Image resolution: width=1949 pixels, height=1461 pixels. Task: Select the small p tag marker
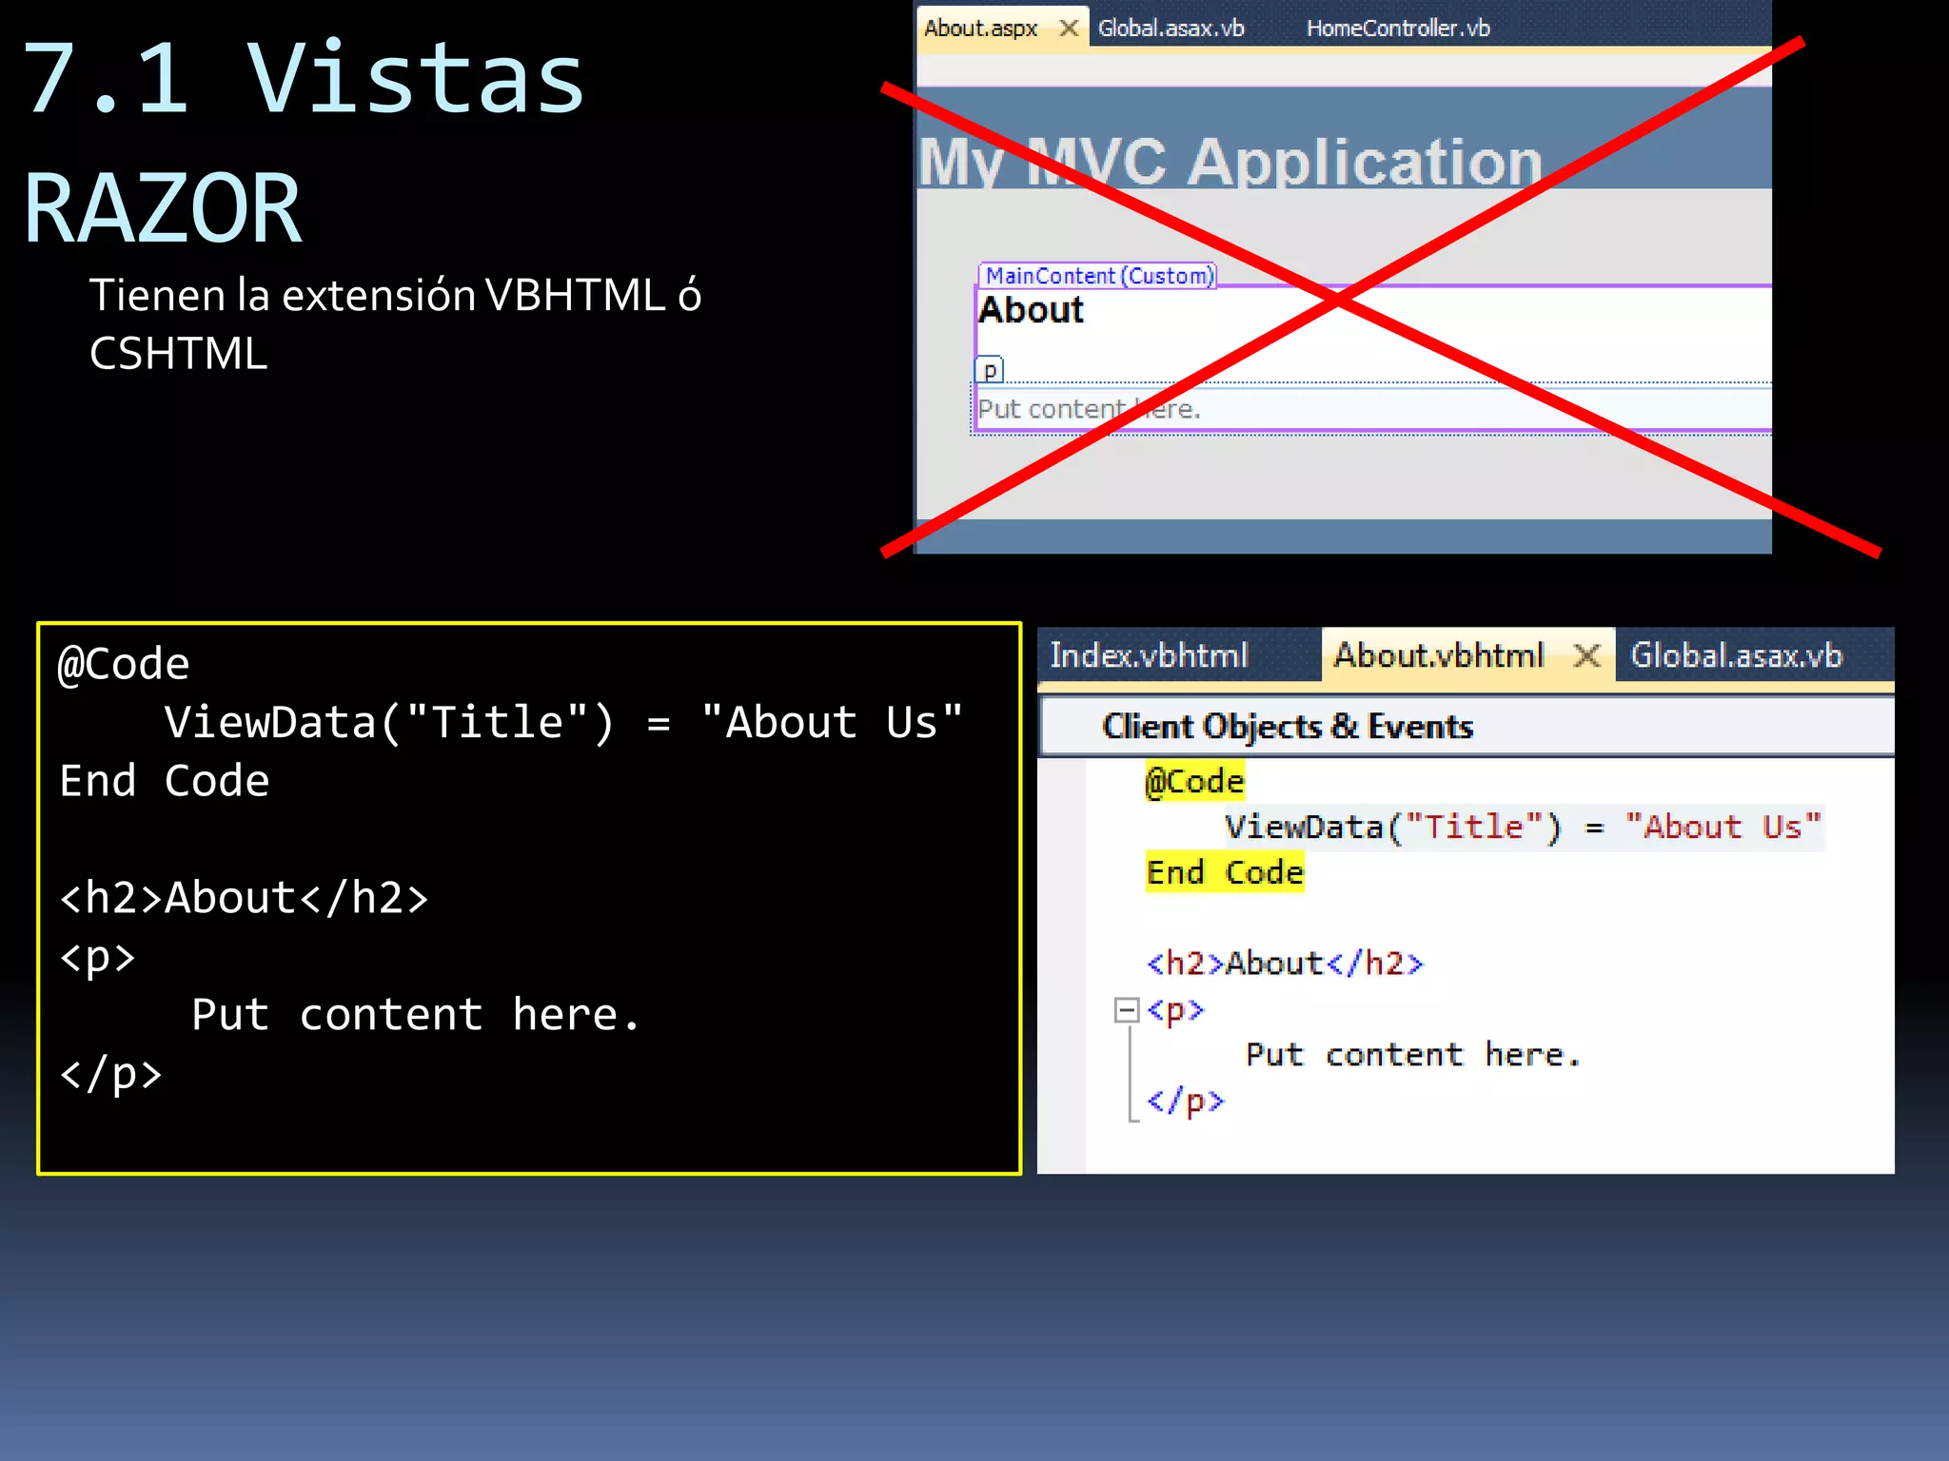[990, 370]
